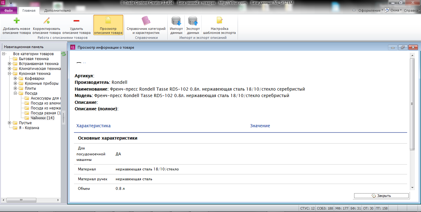Switch to the Дополнительно ribbon tab

tap(57, 10)
